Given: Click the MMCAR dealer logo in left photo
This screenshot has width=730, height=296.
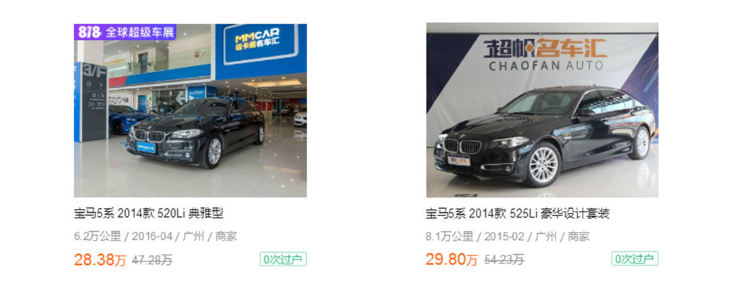Looking at the screenshot, I should click(x=261, y=43).
